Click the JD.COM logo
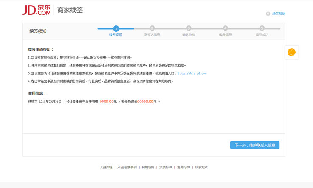 [x=36, y=10]
